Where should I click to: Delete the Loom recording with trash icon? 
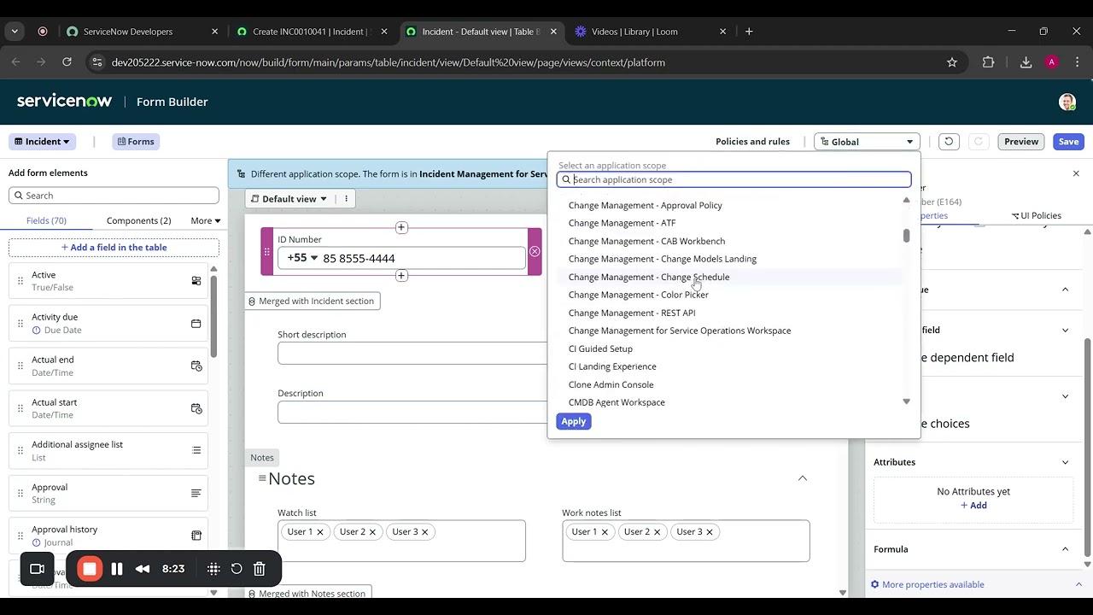point(260,569)
